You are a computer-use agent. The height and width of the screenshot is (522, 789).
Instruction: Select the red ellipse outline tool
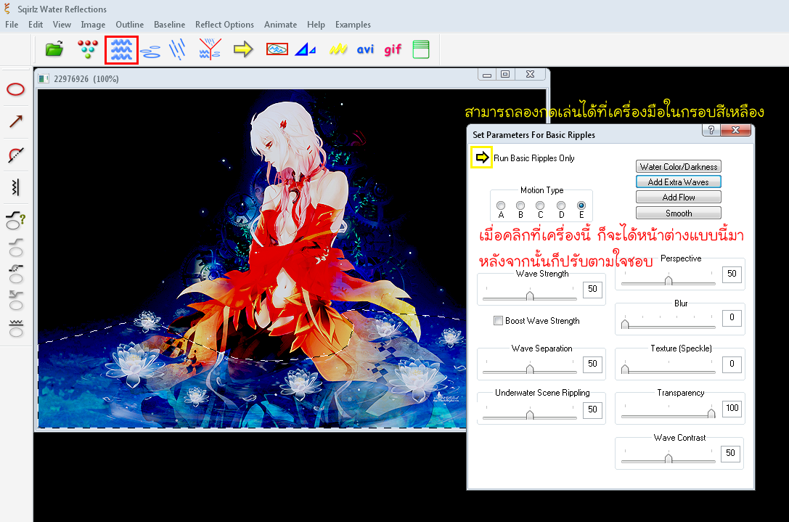tap(15, 89)
